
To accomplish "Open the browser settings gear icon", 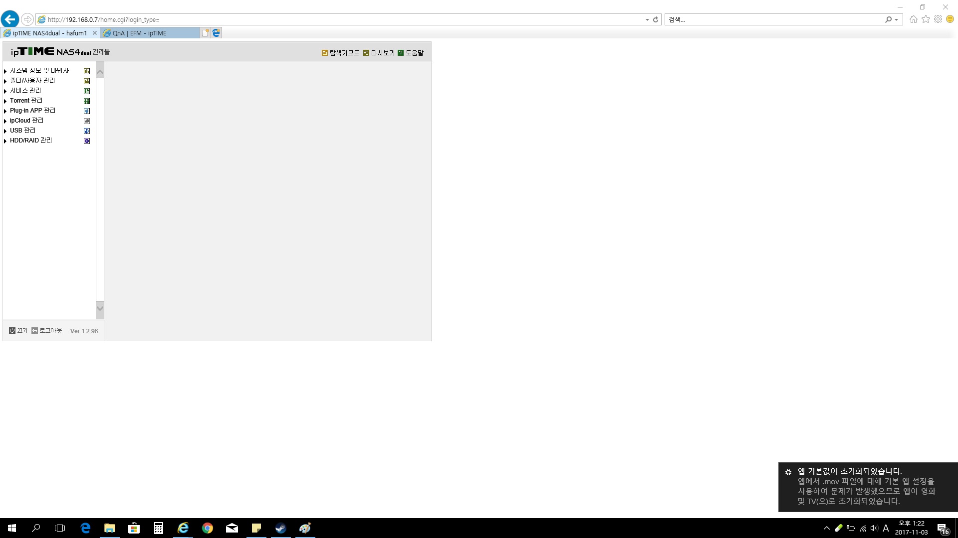I will [938, 19].
